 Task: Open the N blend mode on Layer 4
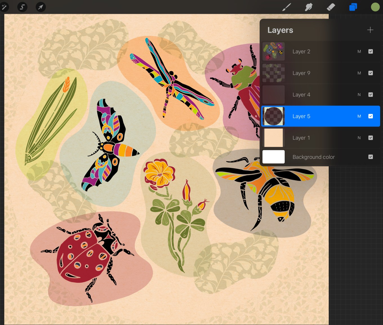[x=359, y=94]
